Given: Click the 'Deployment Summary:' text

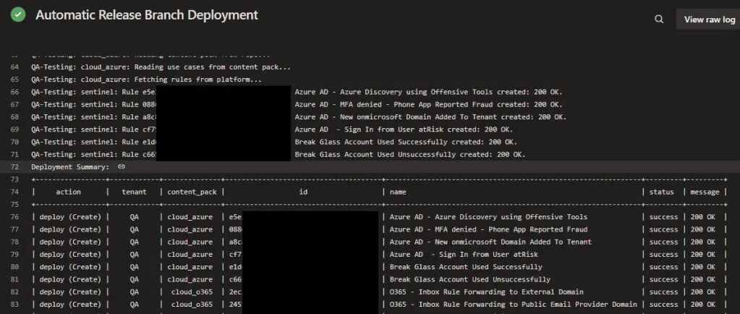Looking at the screenshot, I should tap(70, 166).
